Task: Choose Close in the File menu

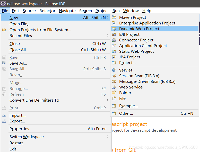Action: (56, 43)
